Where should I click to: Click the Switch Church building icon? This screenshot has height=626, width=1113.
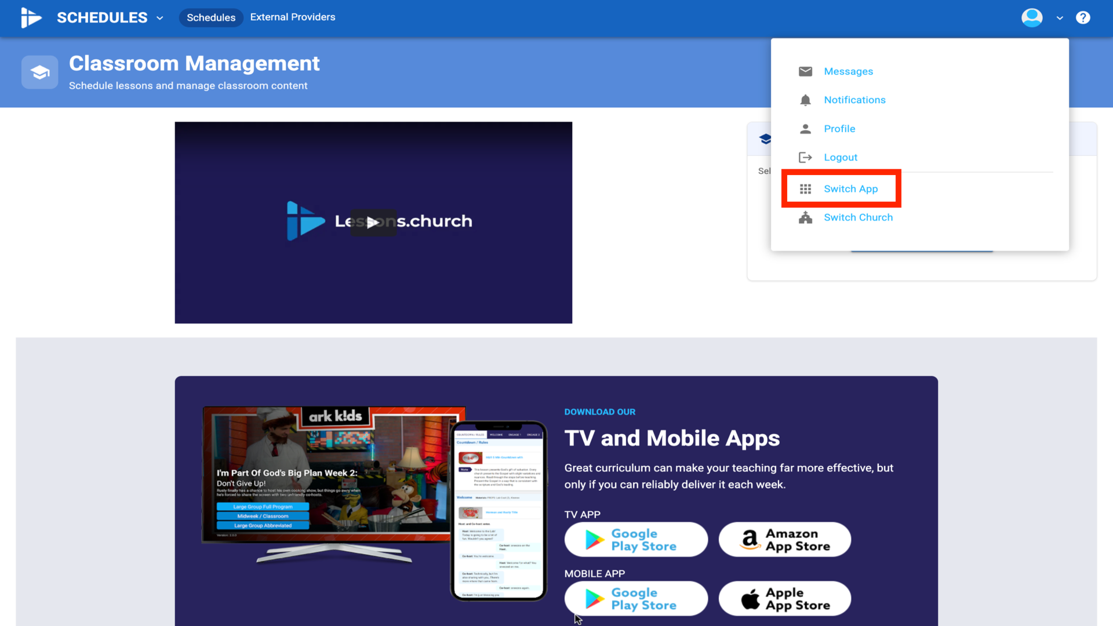coord(805,217)
